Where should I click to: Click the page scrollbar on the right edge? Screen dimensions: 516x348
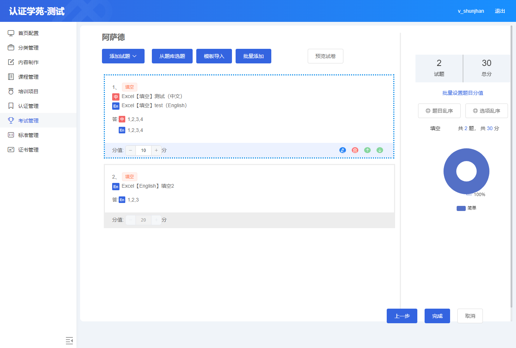click(x=511, y=167)
